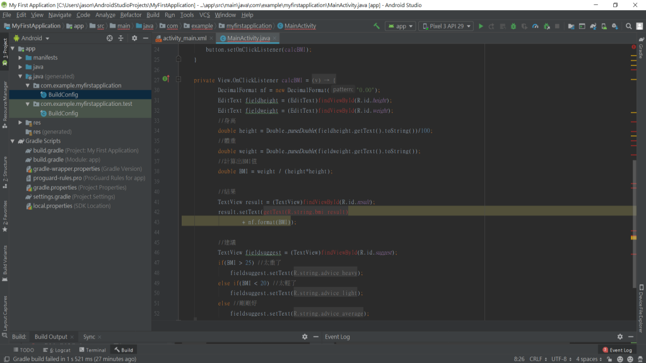Open Project panel gear settings

pyautogui.click(x=134, y=38)
